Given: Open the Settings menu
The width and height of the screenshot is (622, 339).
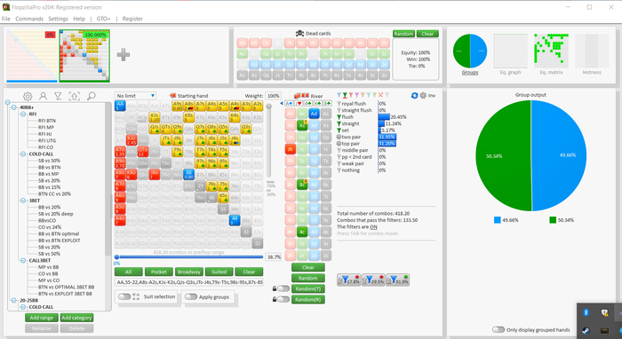Looking at the screenshot, I should click(x=59, y=19).
